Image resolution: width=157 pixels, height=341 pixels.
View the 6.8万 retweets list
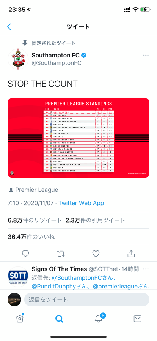35,220
